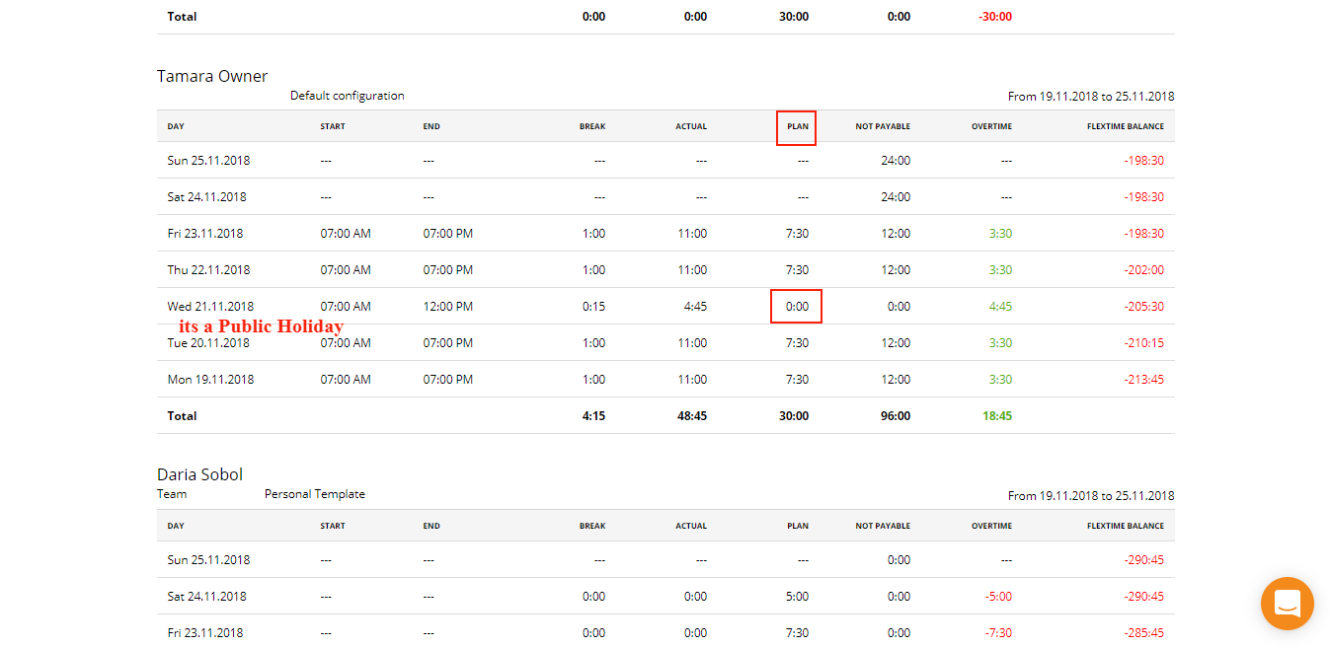Click the 11:00 actual value on Mon 19.11.2018
This screenshot has height=648, width=1331.
[x=692, y=380]
